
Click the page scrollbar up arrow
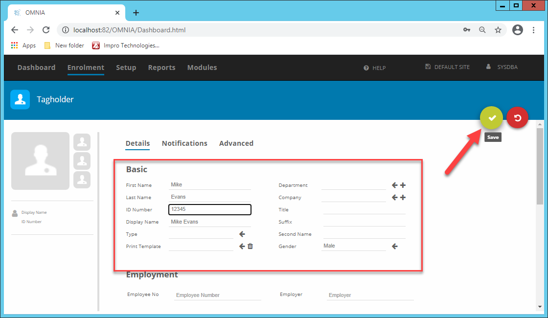point(540,124)
